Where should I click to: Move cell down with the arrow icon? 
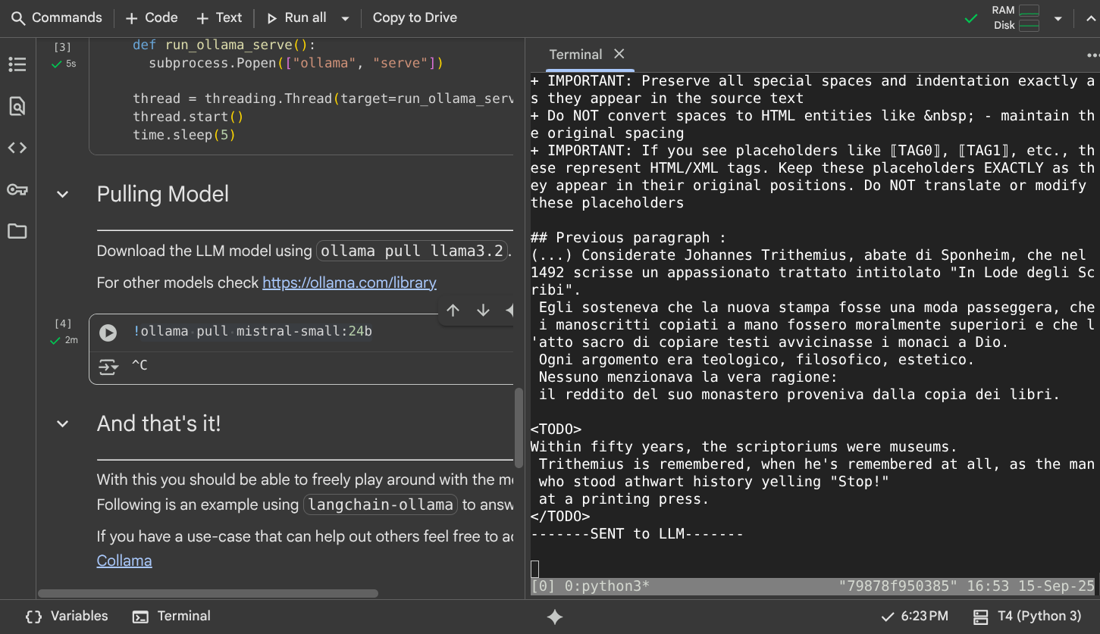point(483,311)
